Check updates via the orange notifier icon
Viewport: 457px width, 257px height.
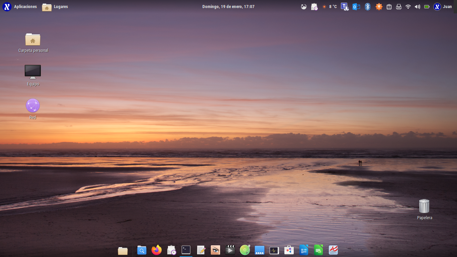378,6
